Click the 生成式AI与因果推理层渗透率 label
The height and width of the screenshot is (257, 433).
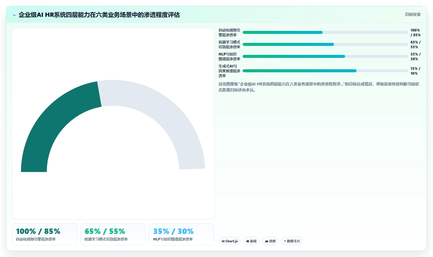pos(229,71)
